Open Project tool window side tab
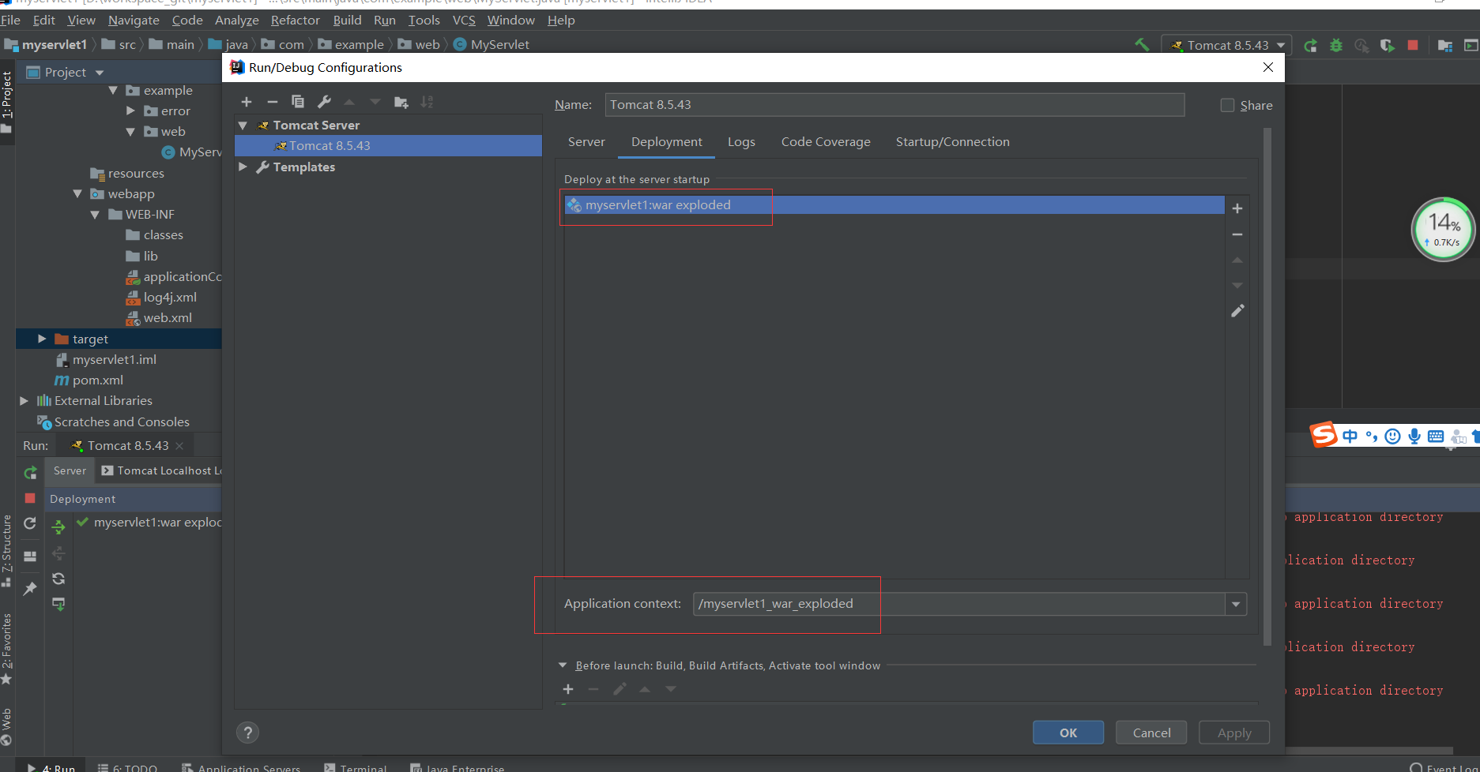The image size is (1480, 772). click(7, 101)
